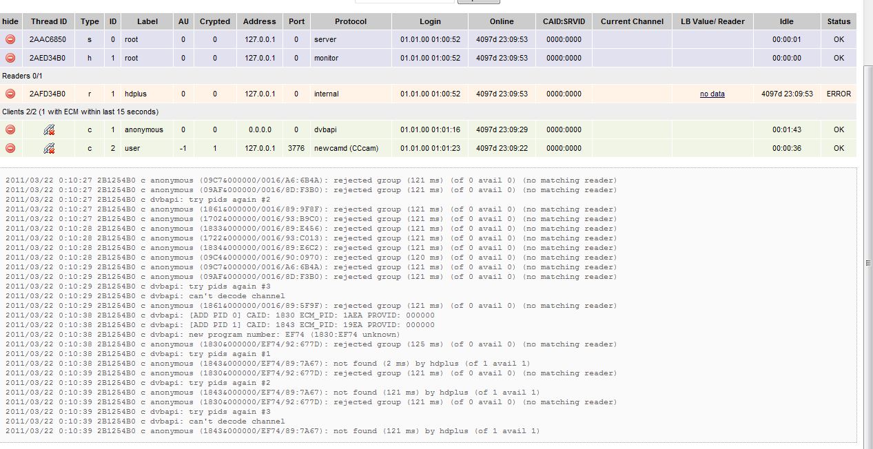The height and width of the screenshot is (449, 873).
Task: Click the ERROR status of hdplus reader
Action: 839,94
